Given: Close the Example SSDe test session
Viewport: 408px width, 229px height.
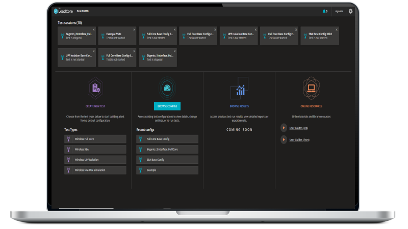Looking at the screenshot, I should pyautogui.click(x=135, y=30).
